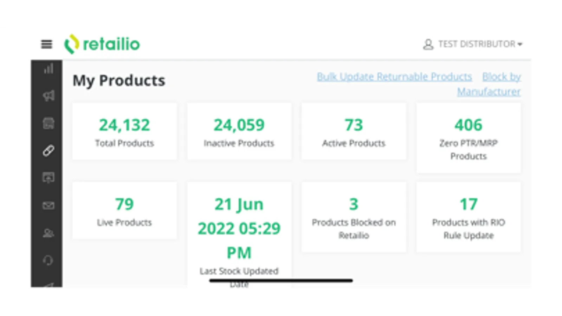
Task: Select the pill products sidebar icon
Action: (49, 151)
